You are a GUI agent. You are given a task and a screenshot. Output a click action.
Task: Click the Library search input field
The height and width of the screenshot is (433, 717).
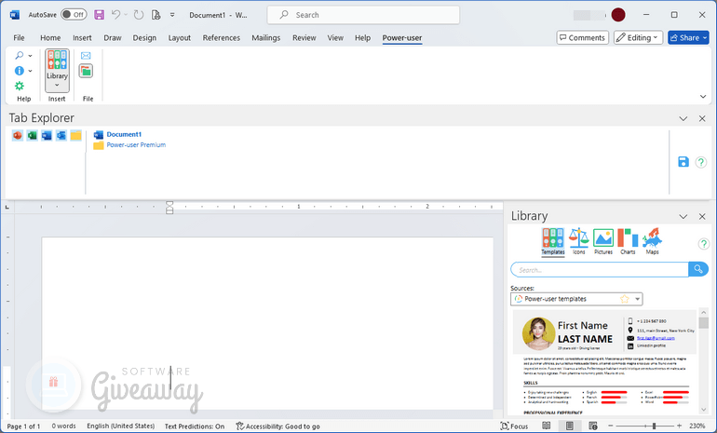point(600,270)
